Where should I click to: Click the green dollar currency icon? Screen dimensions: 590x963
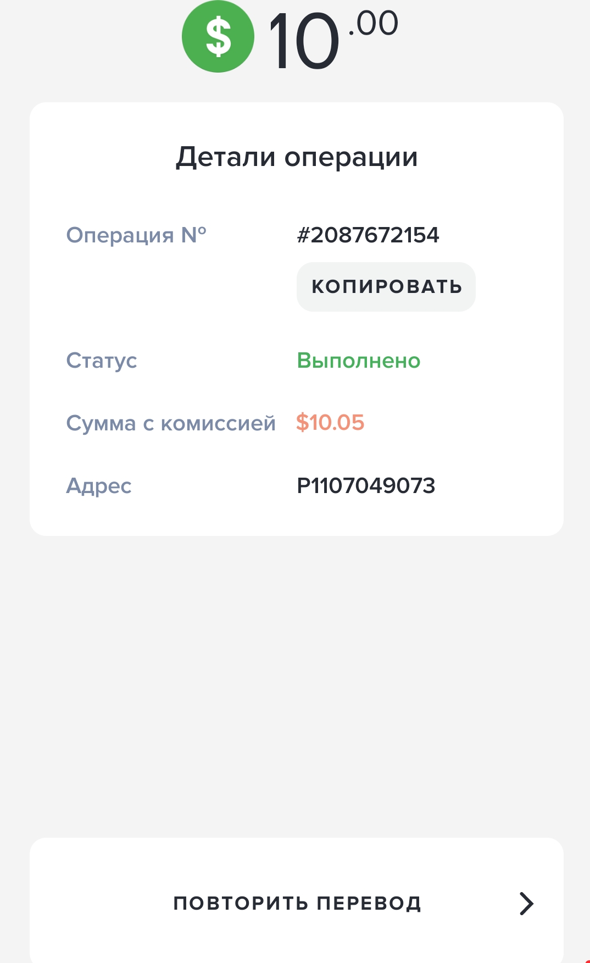point(218,36)
